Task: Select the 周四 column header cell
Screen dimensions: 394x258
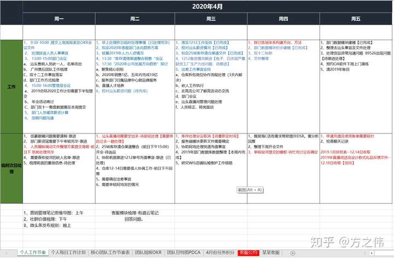Action: 283,19
